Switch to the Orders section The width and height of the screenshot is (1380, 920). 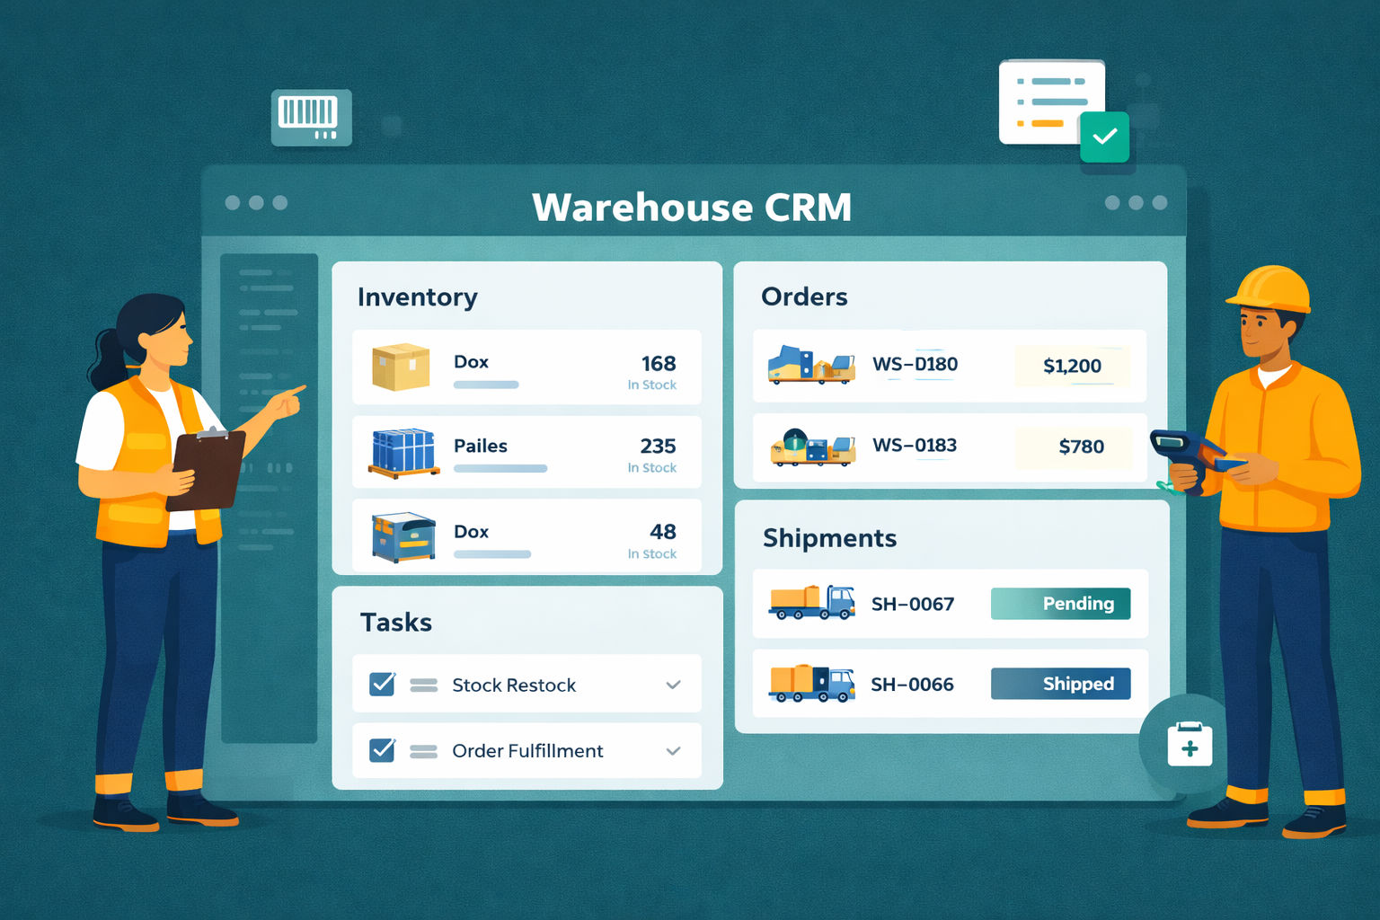[804, 296]
